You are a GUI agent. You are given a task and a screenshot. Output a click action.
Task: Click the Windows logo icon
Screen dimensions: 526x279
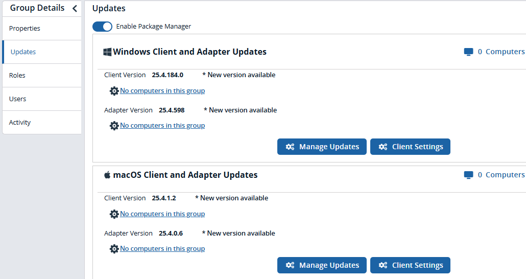click(x=107, y=52)
